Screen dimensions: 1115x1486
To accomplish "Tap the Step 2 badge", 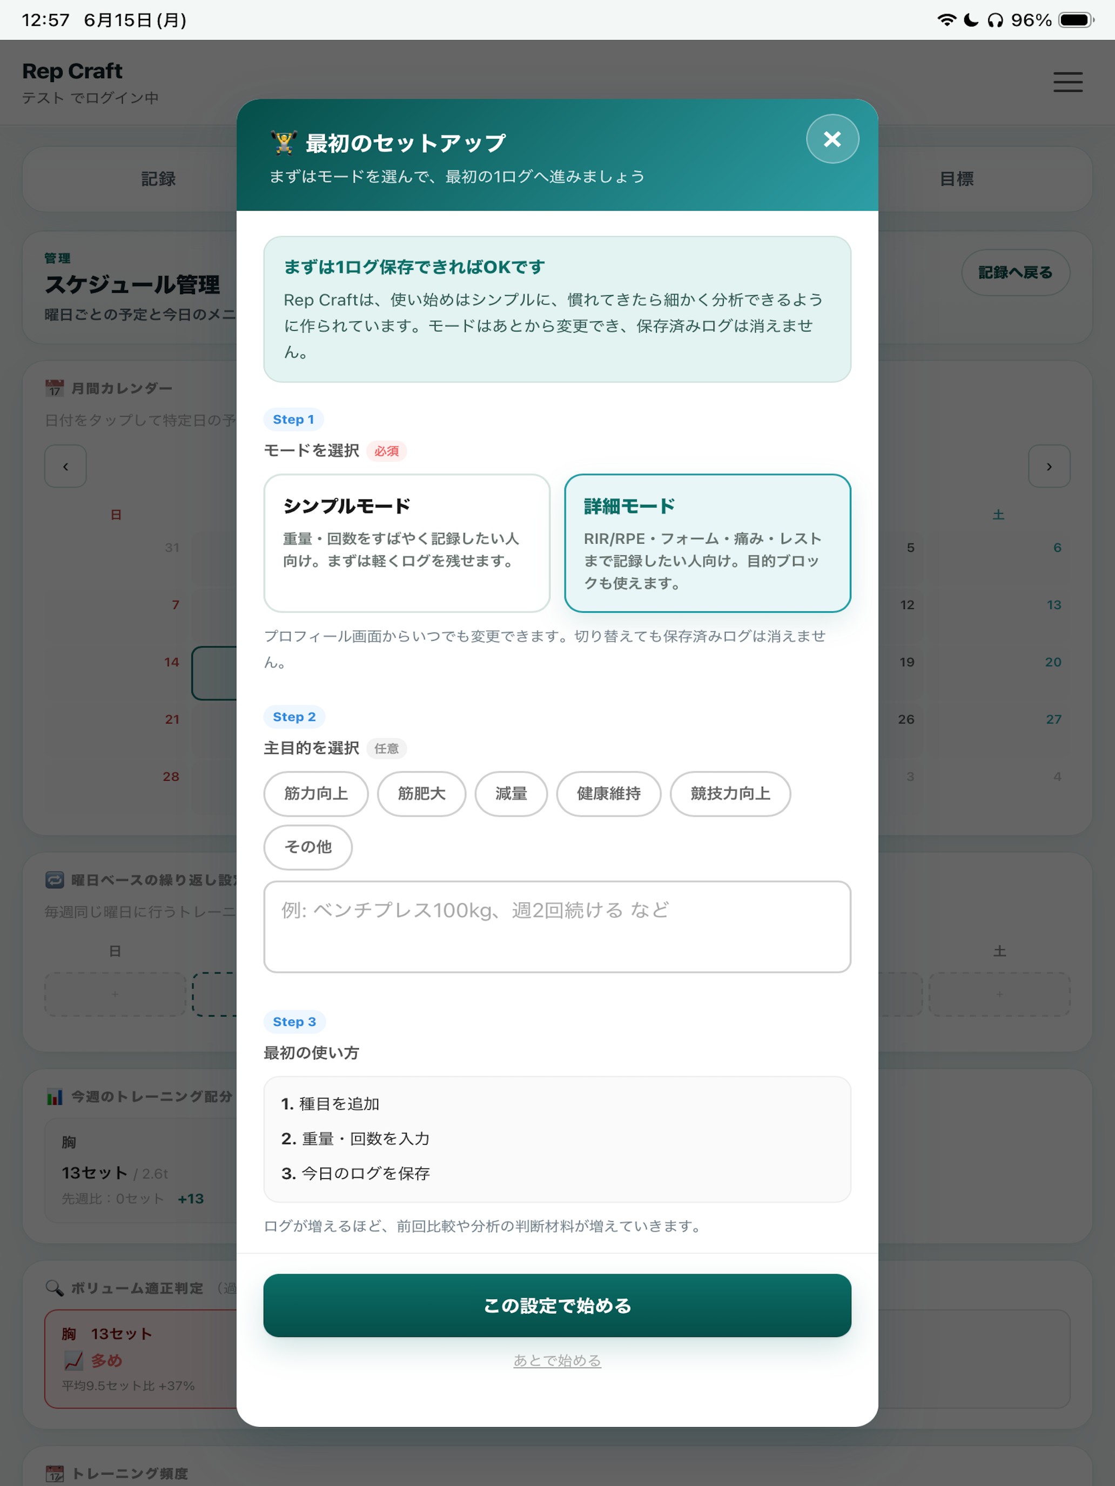I will tap(294, 717).
